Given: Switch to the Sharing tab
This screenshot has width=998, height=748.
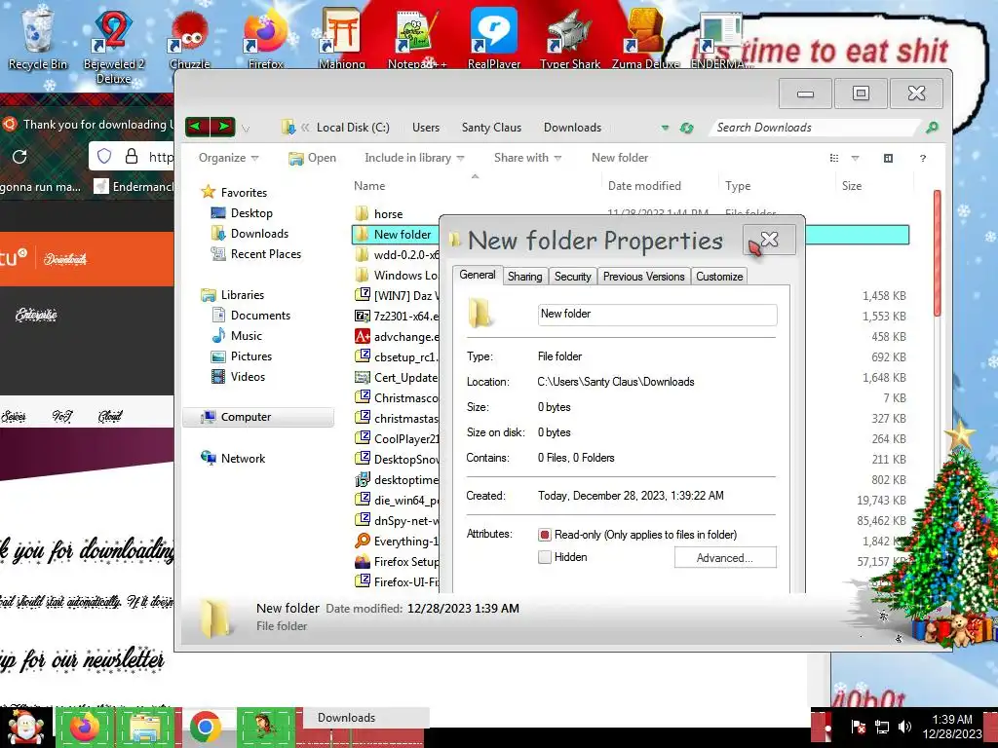Looking at the screenshot, I should coord(524,276).
